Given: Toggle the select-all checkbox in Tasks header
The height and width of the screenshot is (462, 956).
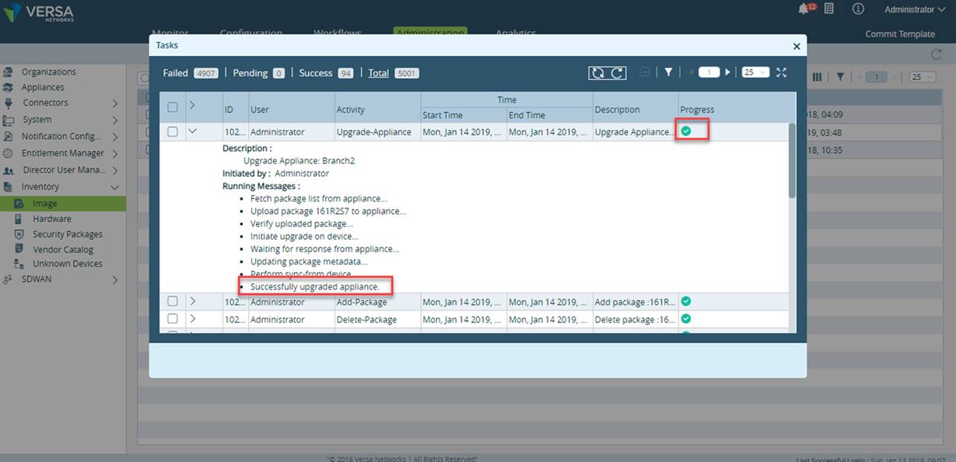Looking at the screenshot, I should pos(173,107).
